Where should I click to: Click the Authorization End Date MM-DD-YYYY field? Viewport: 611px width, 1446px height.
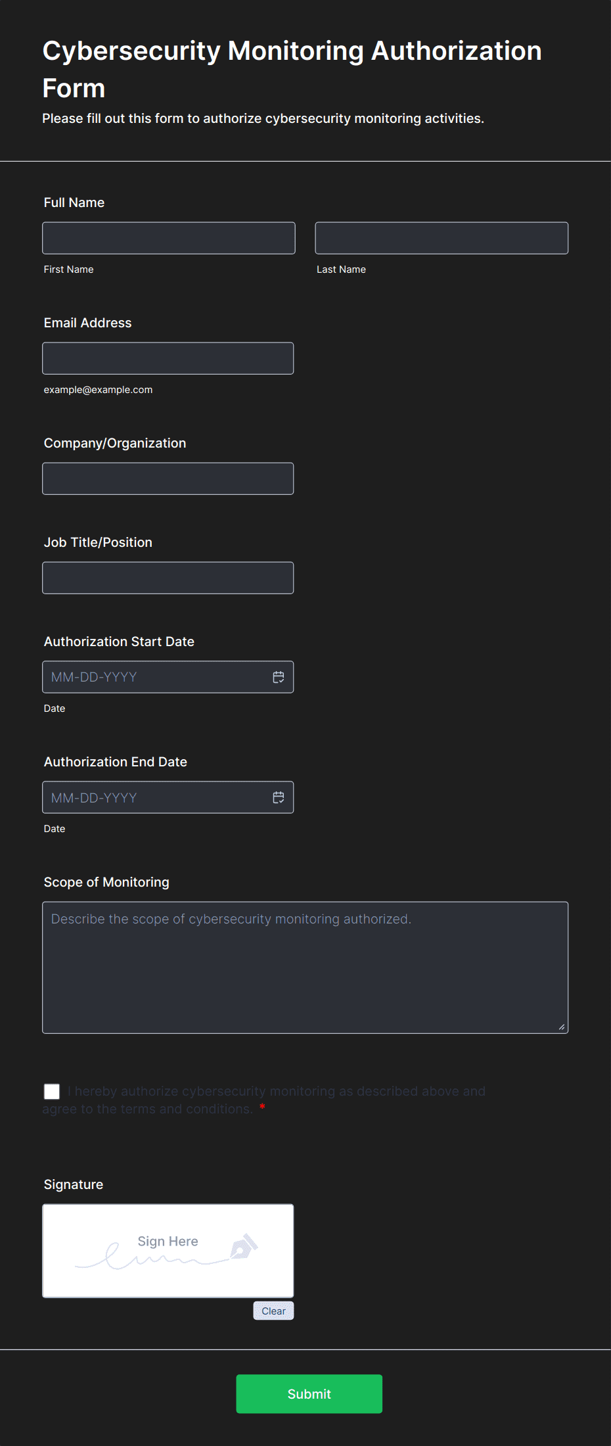tap(155, 797)
